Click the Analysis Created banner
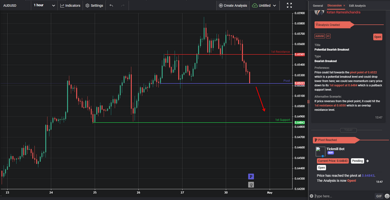Image resolution: width=390 pixels, height=200 pixels. coord(333,25)
